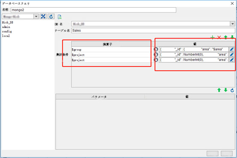Image resolution: width=237 pixels, height=158 pixels.
Task: Click the first blank button at dialog bottom
Action: [212, 153]
